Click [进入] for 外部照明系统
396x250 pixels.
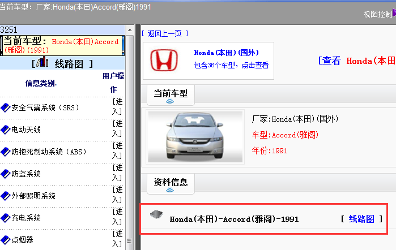pyautogui.click(x=117, y=195)
